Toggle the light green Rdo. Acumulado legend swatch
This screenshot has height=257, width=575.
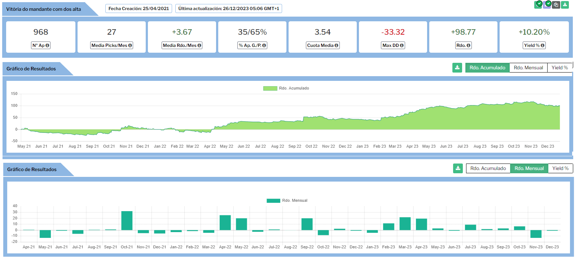point(270,88)
